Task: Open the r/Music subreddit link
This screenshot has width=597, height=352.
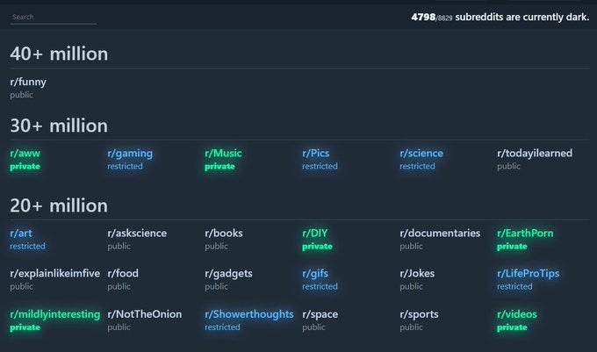Action: [x=224, y=154]
